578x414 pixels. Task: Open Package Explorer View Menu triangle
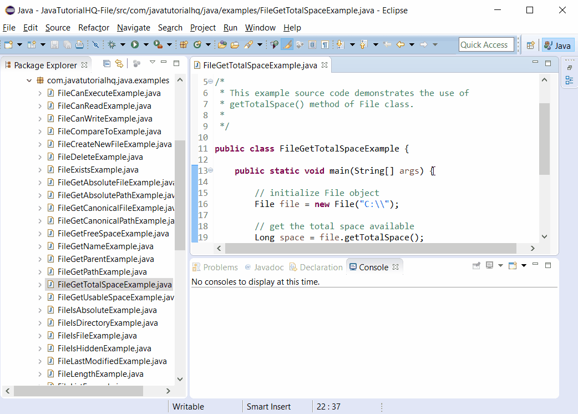click(x=152, y=62)
